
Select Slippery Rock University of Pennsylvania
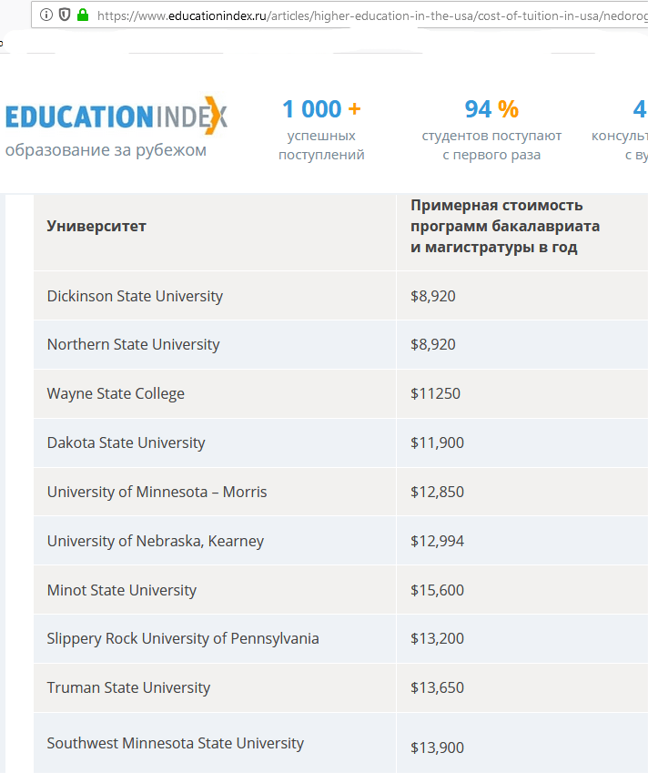point(183,638)
